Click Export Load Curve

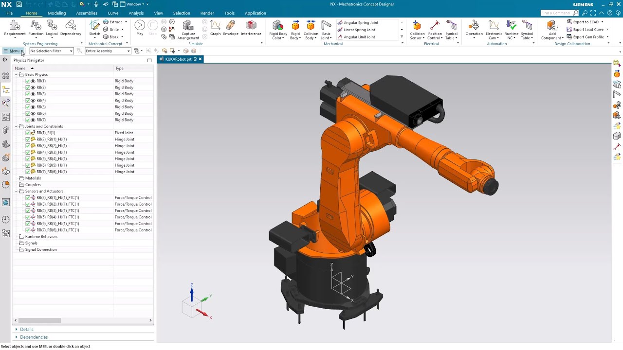point(586,30)
